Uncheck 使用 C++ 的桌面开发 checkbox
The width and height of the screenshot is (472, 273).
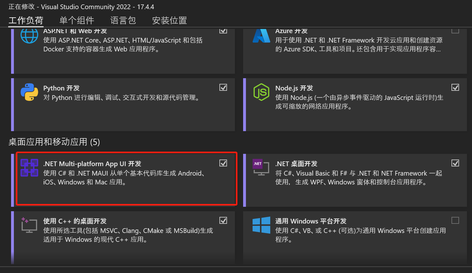point(223,220)
